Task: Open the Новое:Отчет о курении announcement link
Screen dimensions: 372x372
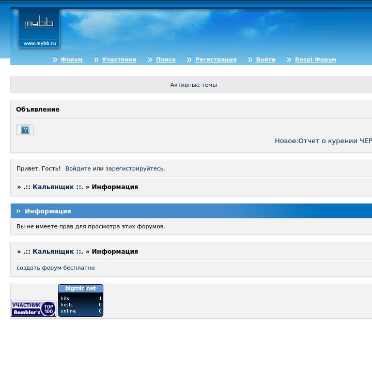Action: coord(323,141)
